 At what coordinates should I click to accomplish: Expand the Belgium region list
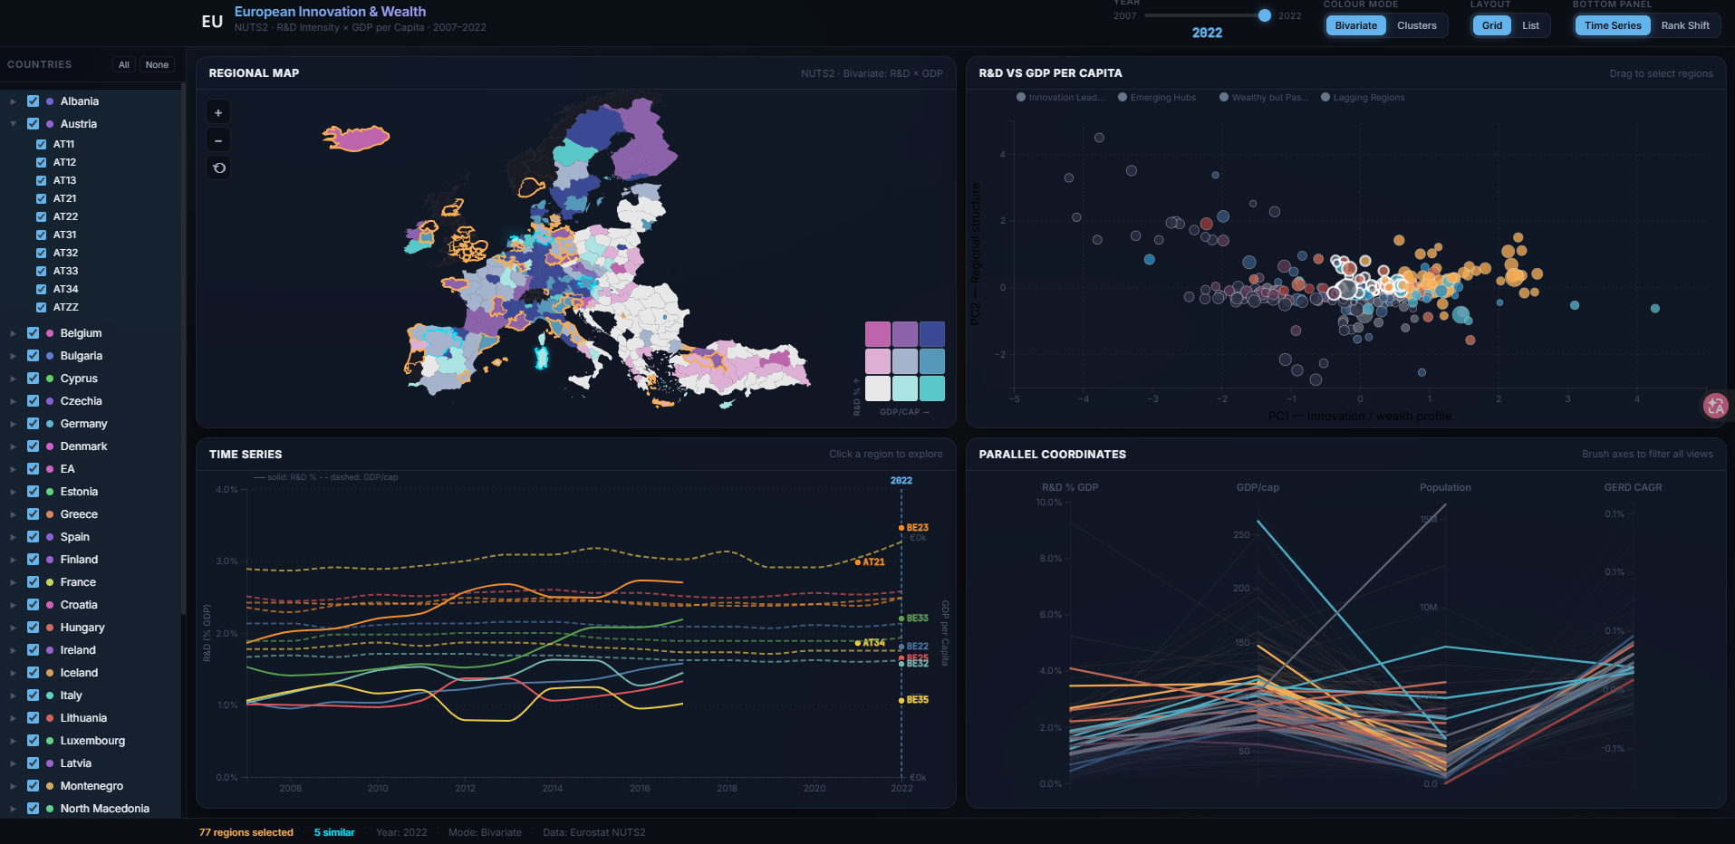(x=13, y=333)
